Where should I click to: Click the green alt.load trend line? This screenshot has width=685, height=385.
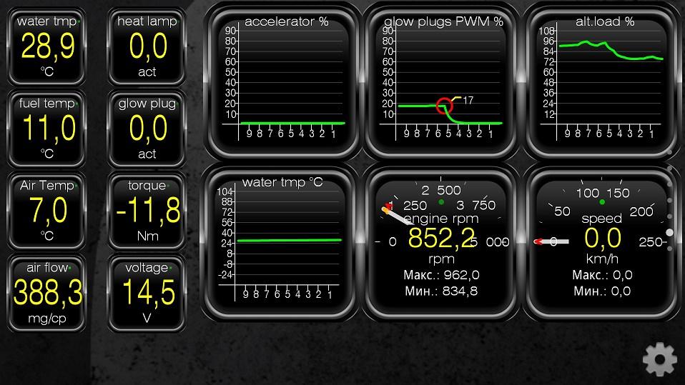611,50
